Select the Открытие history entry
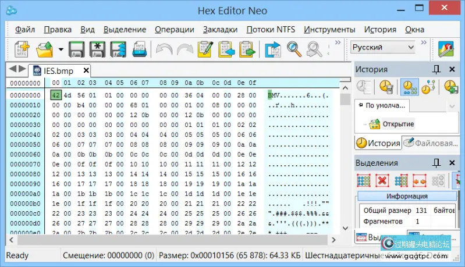 pyautogui.click(x=398, y=124)
